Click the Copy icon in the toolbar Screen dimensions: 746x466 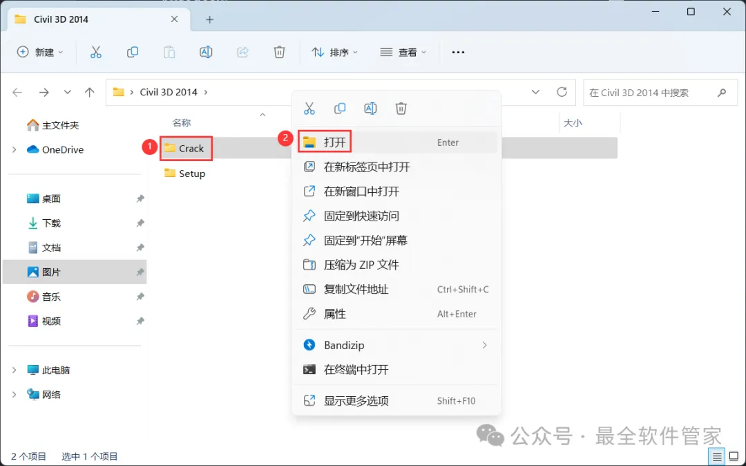click(x=132, y=52)
